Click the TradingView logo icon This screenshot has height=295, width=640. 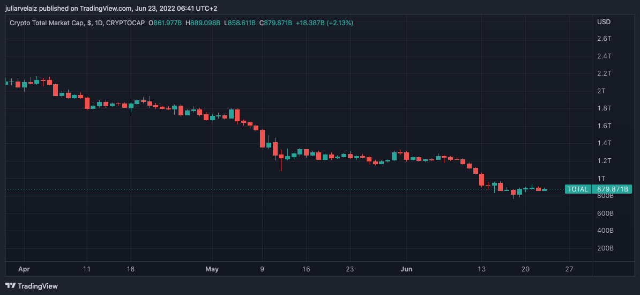(x=10, y=286)
